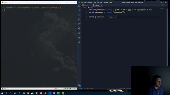Open Task View from the taskbar
170x95 pixels.
[x=15, y=93]
